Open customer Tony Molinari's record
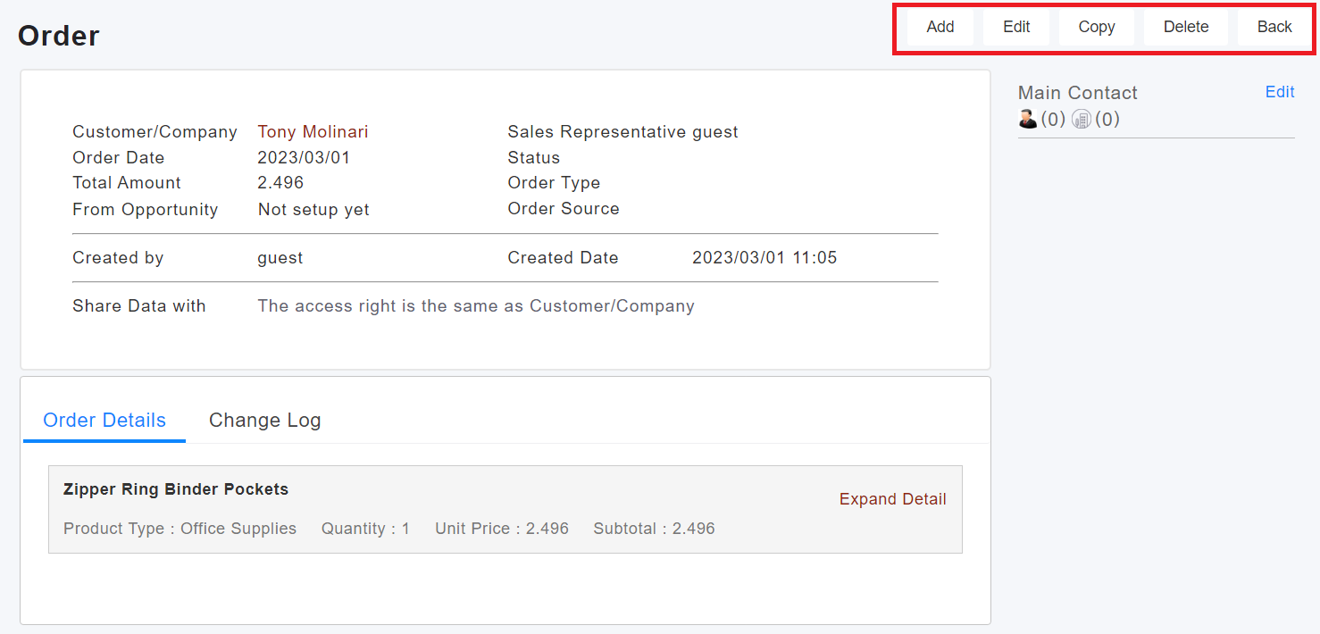1320x634 pixels. click(x=313, y=132)
